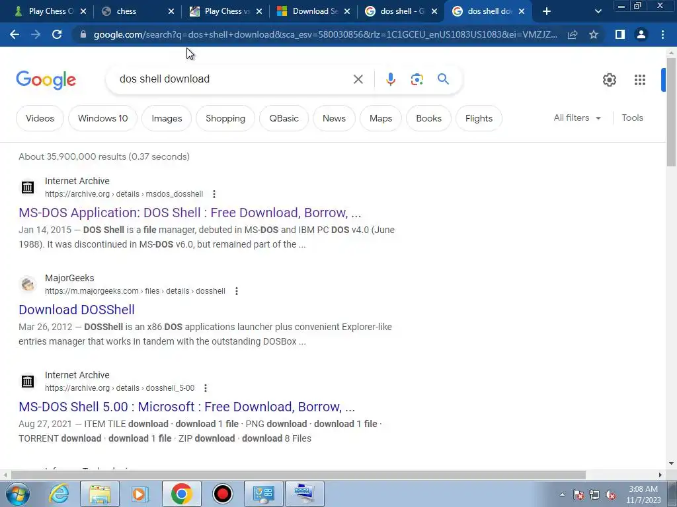Viewport: 677px width, 507px height.
Task: Open Chrome's three-dot menu
Action: point(662,34)
